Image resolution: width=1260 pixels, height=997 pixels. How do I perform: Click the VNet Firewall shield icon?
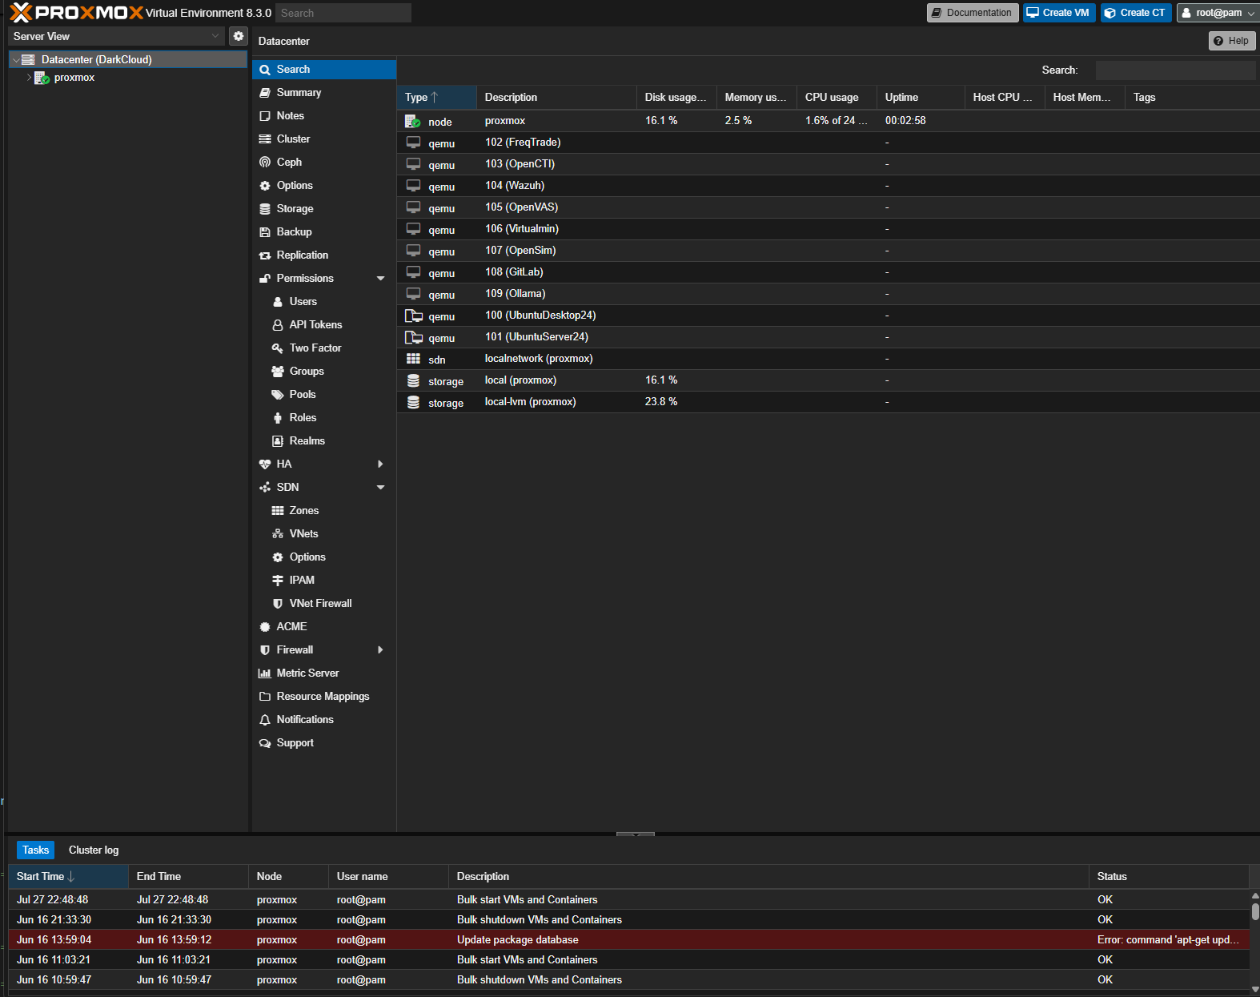click(278, 604)
